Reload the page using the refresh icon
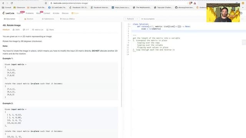This screenshot has width=246, height=138. tap(12, 3)
